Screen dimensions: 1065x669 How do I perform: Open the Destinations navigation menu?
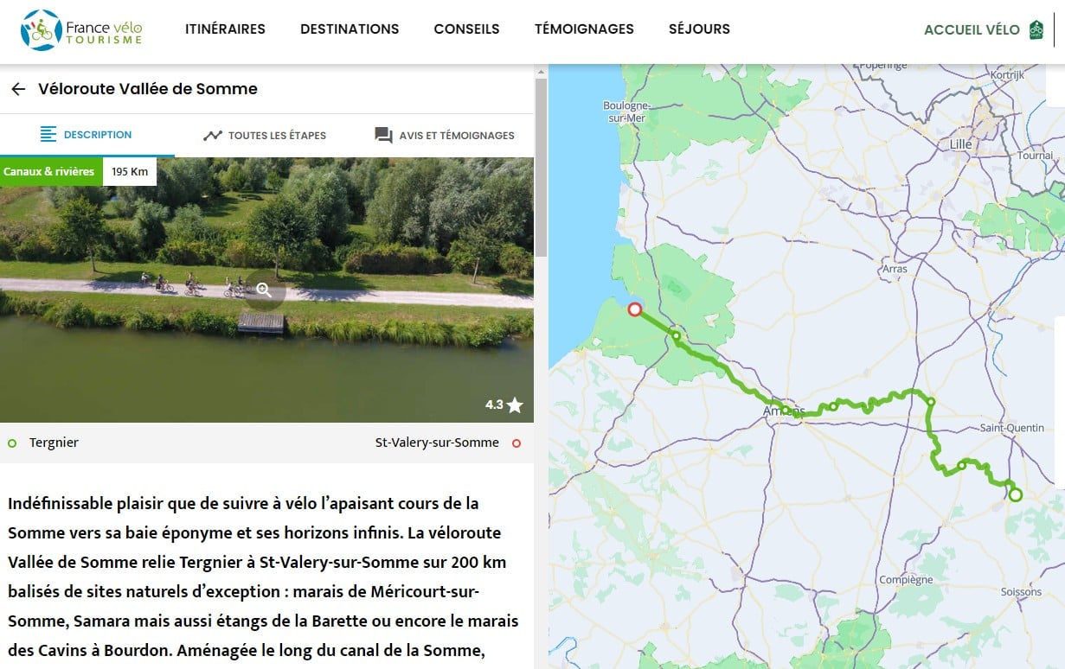point(350,29)
